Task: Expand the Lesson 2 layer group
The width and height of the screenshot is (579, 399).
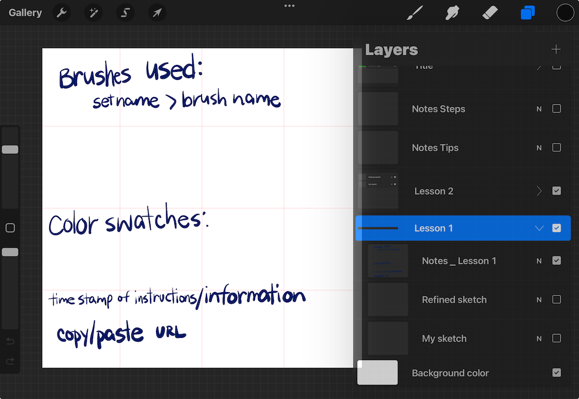Action: 539,190
